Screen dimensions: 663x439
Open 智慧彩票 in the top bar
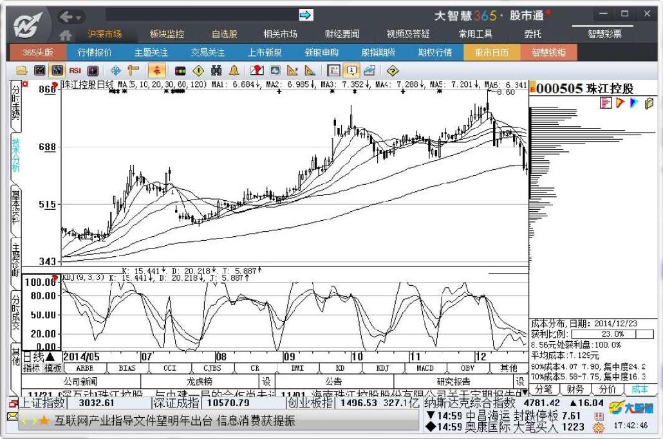[x=604, y=34]
